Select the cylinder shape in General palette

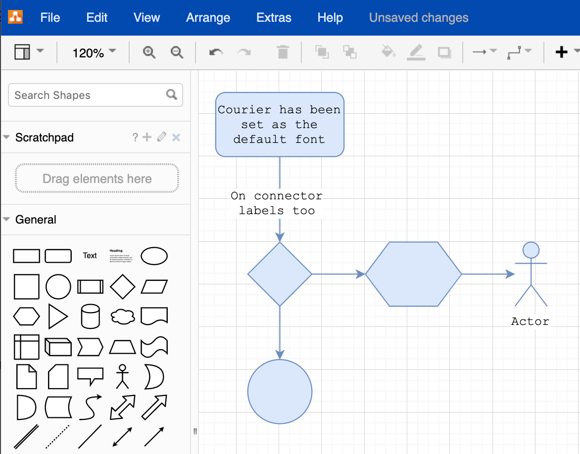click(x=90, y=317)
